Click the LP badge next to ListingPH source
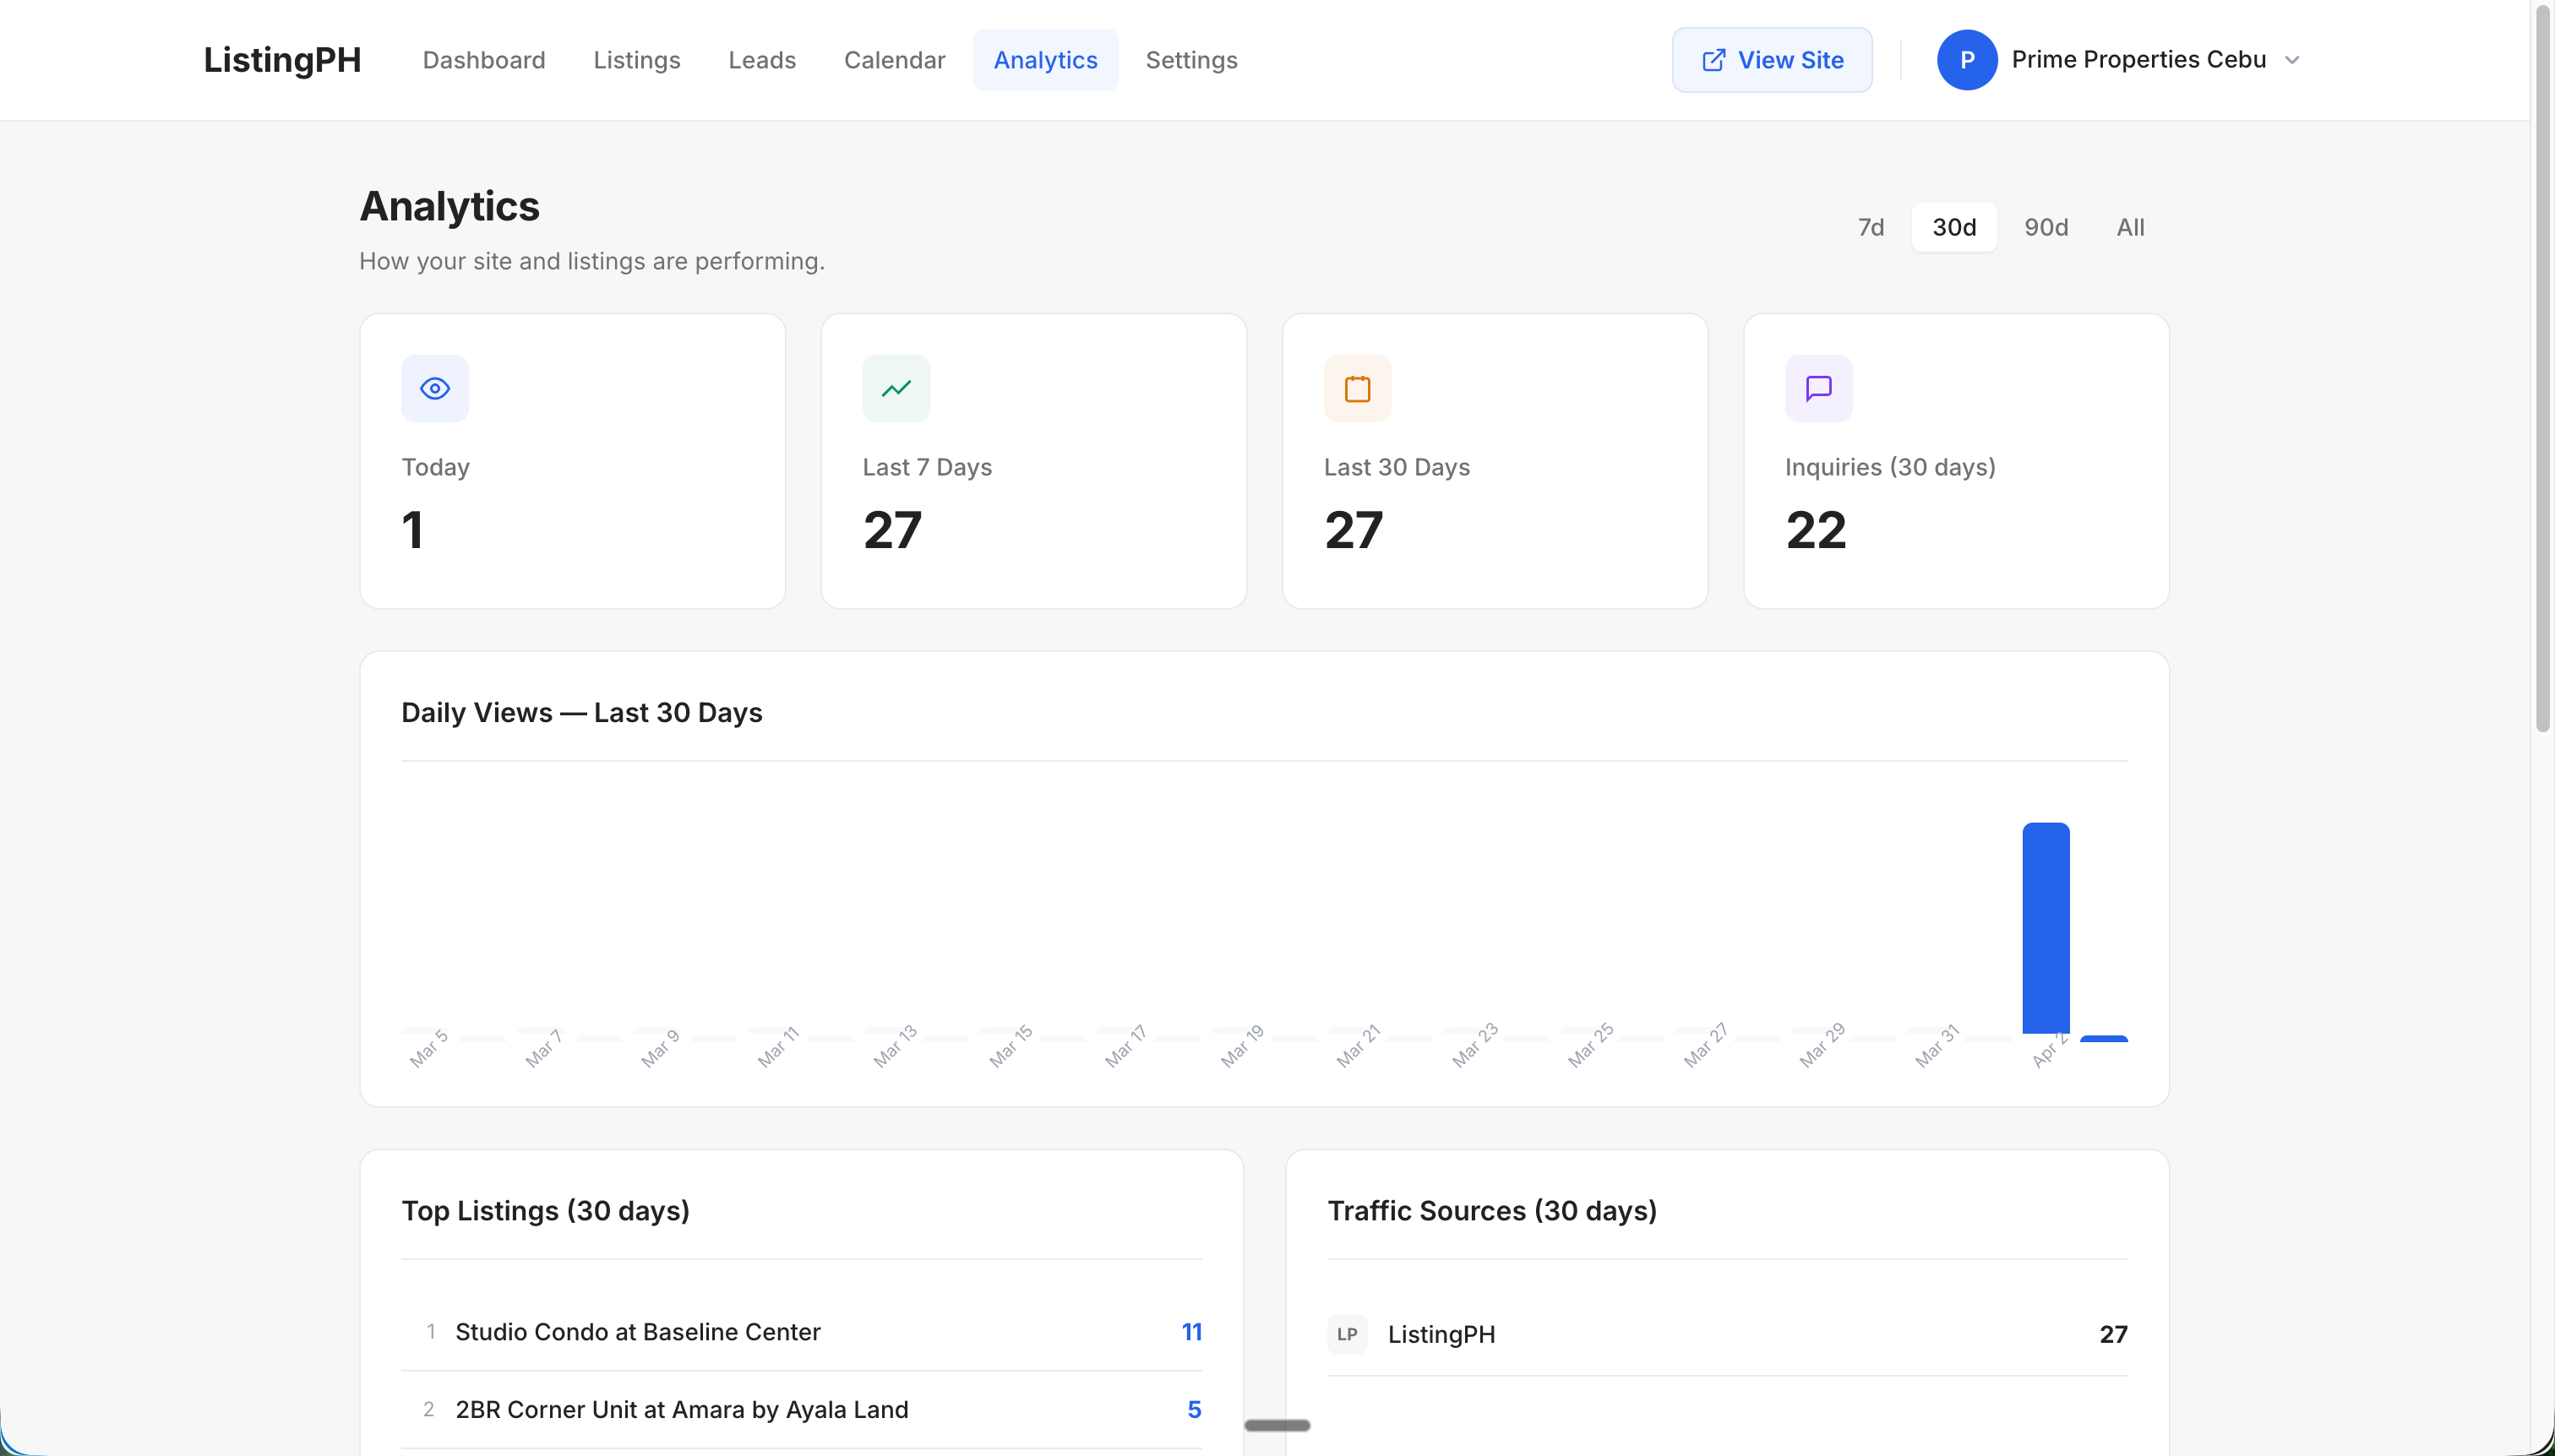This screenshot has height=1456, width=2555. (x=1347, y=1334)
